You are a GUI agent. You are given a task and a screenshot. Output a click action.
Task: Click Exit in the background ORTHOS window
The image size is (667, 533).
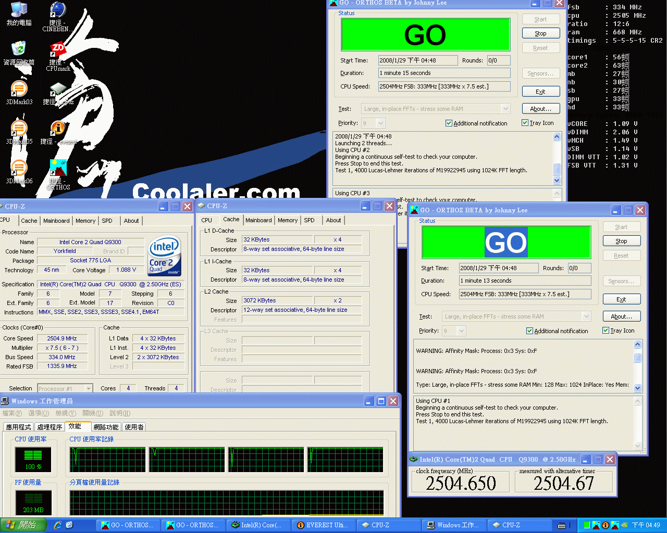(x=541, y=92)
